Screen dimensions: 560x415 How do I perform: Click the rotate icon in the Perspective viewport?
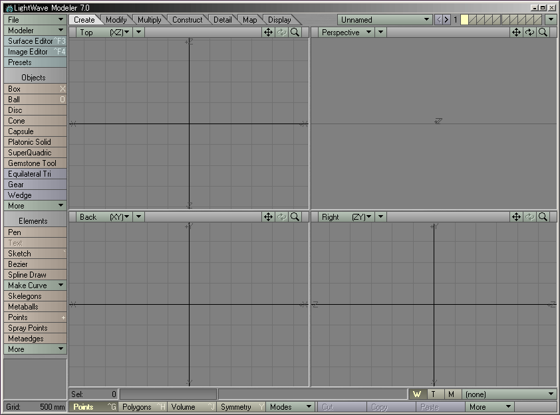pyautogui.click(x=529, y=31)
